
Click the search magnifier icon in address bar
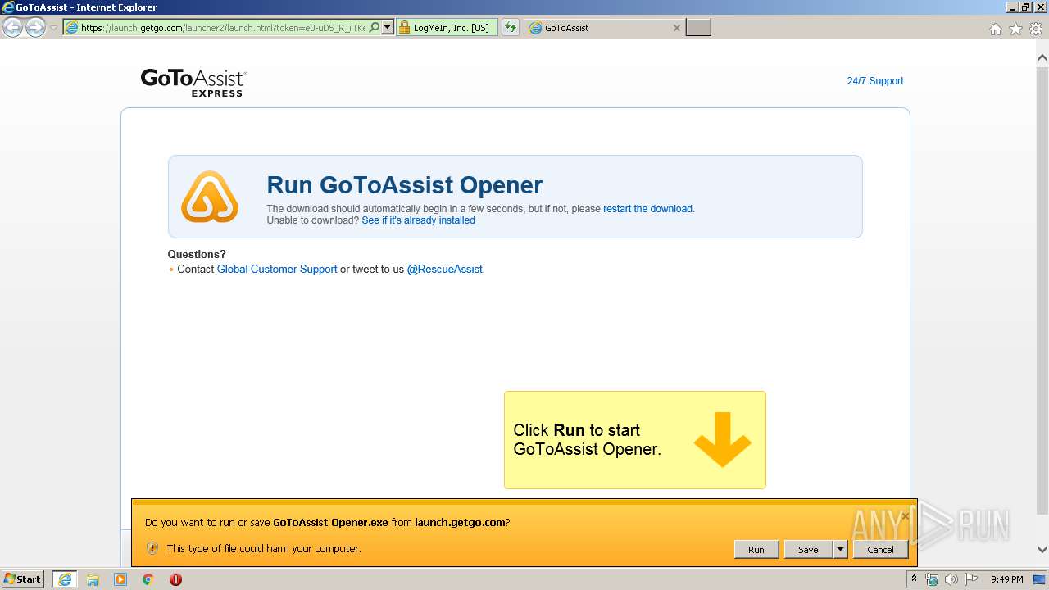point(375,27)
